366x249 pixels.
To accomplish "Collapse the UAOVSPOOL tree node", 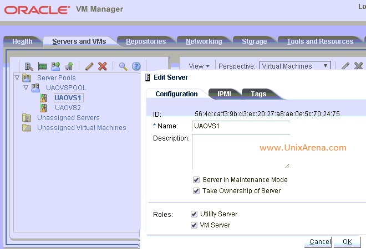I will tap(26, 87).
